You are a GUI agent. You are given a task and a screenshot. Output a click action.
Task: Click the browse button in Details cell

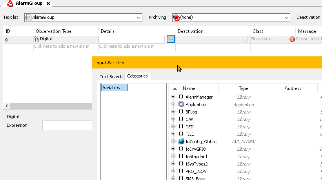pos(171,39)
